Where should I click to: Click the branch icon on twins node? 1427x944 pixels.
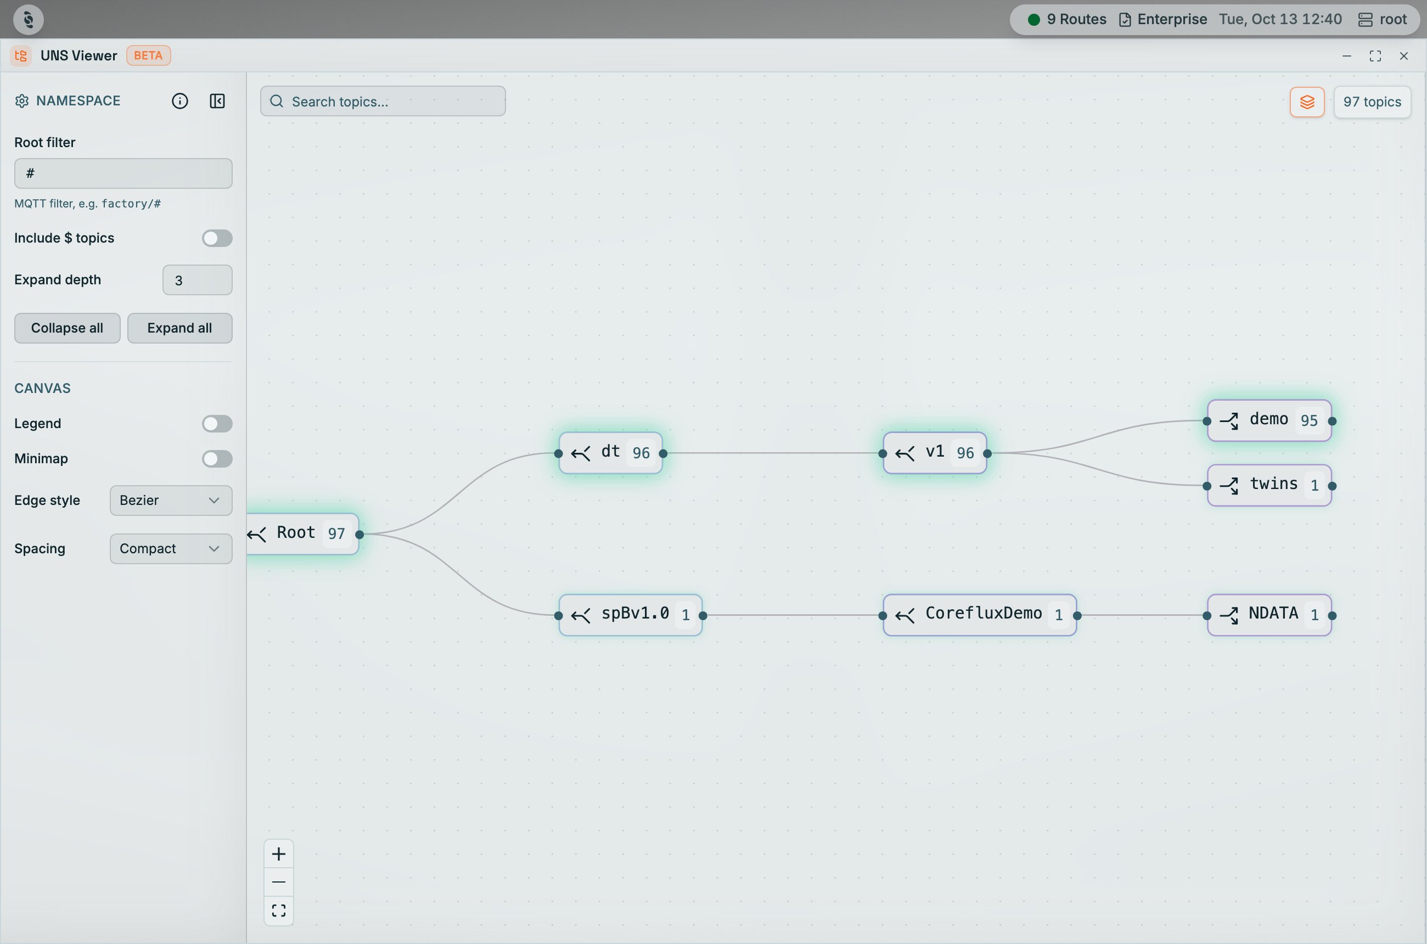coord(1229,485)
